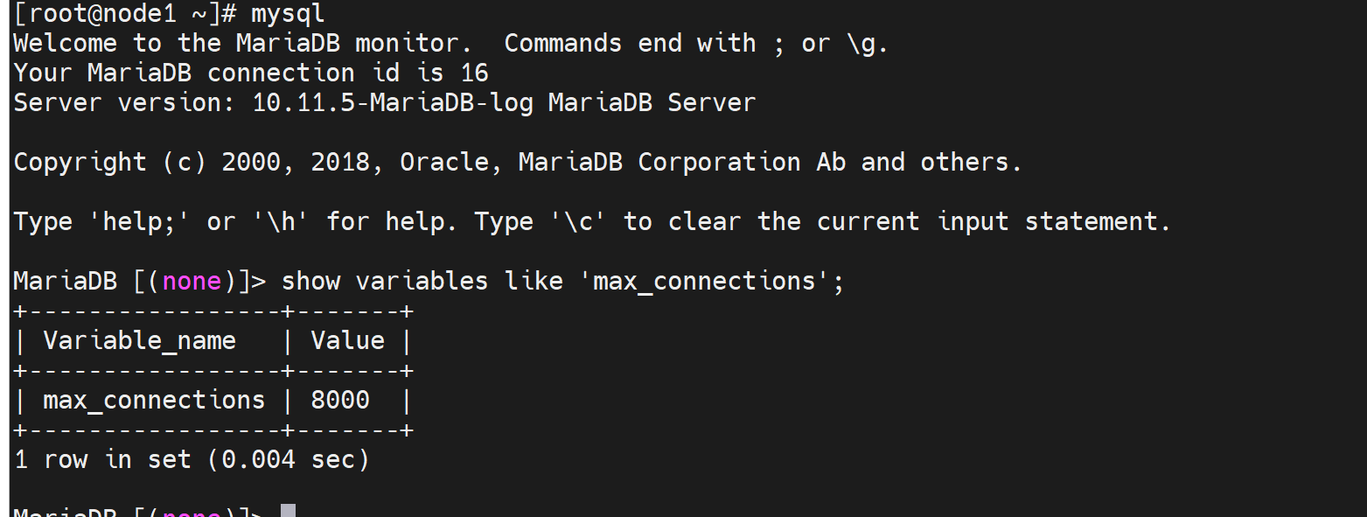The image size is (1367, 517).
Task: Click the '\h' help shortcut text
Action: pyautogui.click(x=281, y=222)
